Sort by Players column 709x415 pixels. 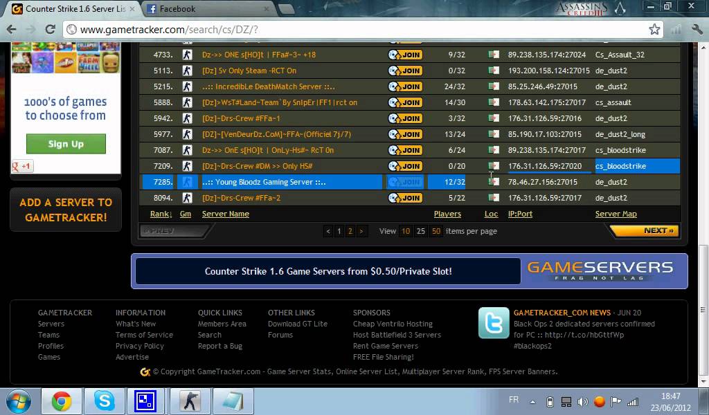[448, 214]
